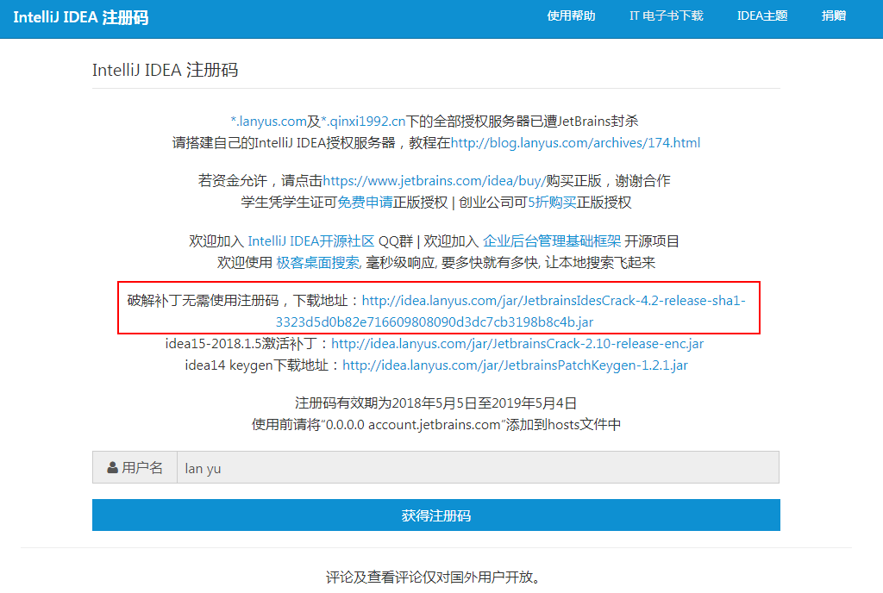Focus the 用户名 input field containing lan yu
883x593 pixels.
click(478, 467)
